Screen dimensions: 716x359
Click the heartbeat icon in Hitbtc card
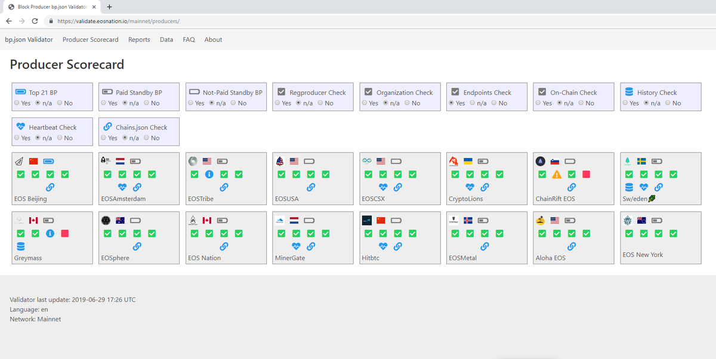(x=383, y=246)
